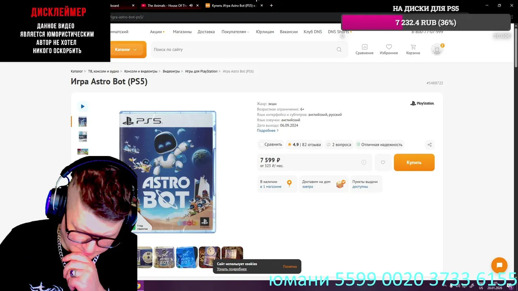This screenshot has width=518, height=291.
Task: Open the main Astro Bot cover image
Action: click(x=168, y=172)
